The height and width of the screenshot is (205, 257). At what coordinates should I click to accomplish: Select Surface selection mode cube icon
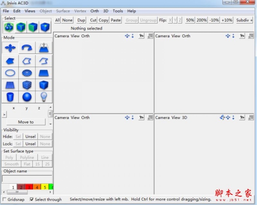(33, 27)
